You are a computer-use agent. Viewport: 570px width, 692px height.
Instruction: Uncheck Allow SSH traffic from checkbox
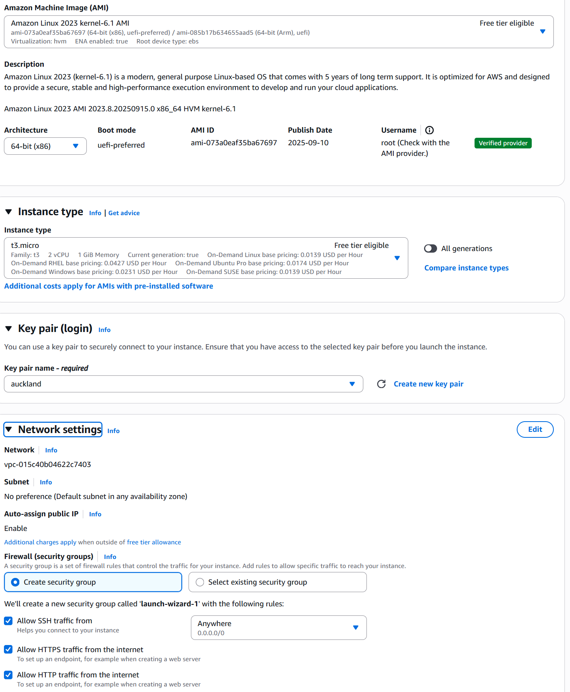point(8,621)
